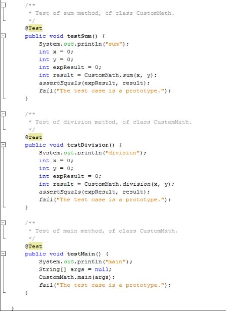Collapse the division method Javadoc comment fold
The image size is (226, 311).
[x=3, y=114]
